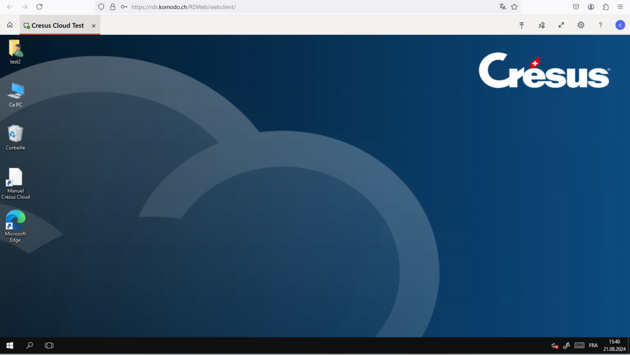Enter fullscreen using the expand arrows icon
This screenshot has width=630, height=355.
[x=561, y=25]
